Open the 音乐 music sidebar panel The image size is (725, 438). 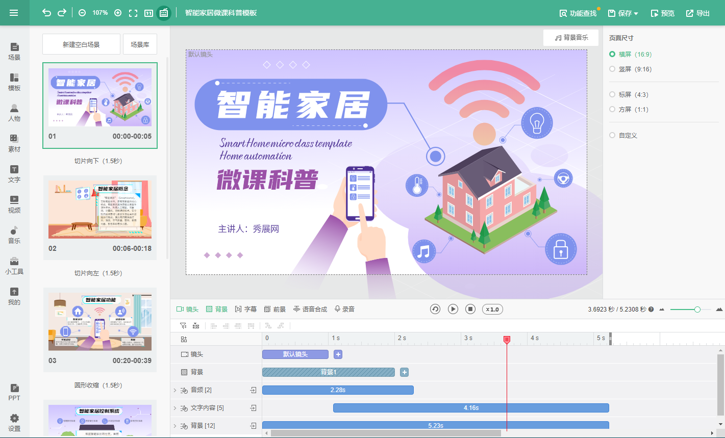[x=14, y=235]
